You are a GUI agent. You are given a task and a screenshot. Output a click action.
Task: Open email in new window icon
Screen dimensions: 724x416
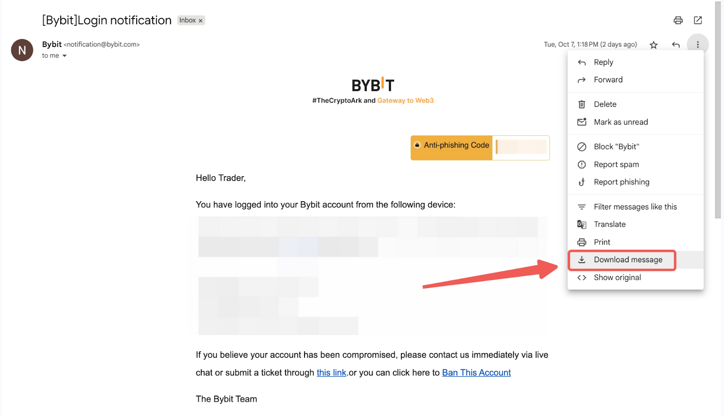[698, 20]
